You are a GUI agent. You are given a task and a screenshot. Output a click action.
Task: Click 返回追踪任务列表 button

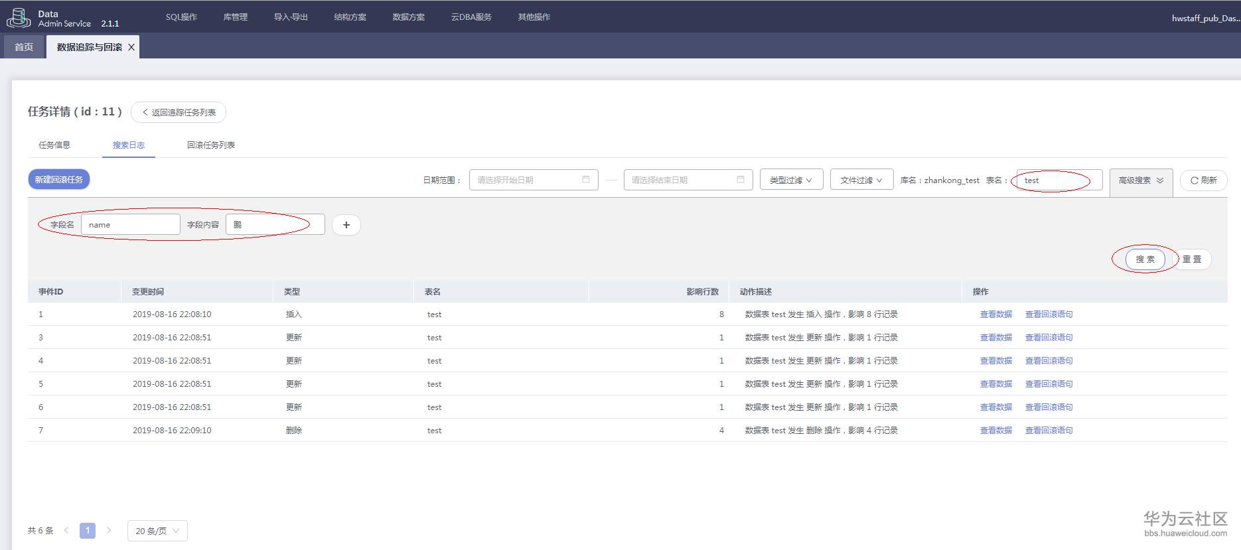tap(179, 112)
